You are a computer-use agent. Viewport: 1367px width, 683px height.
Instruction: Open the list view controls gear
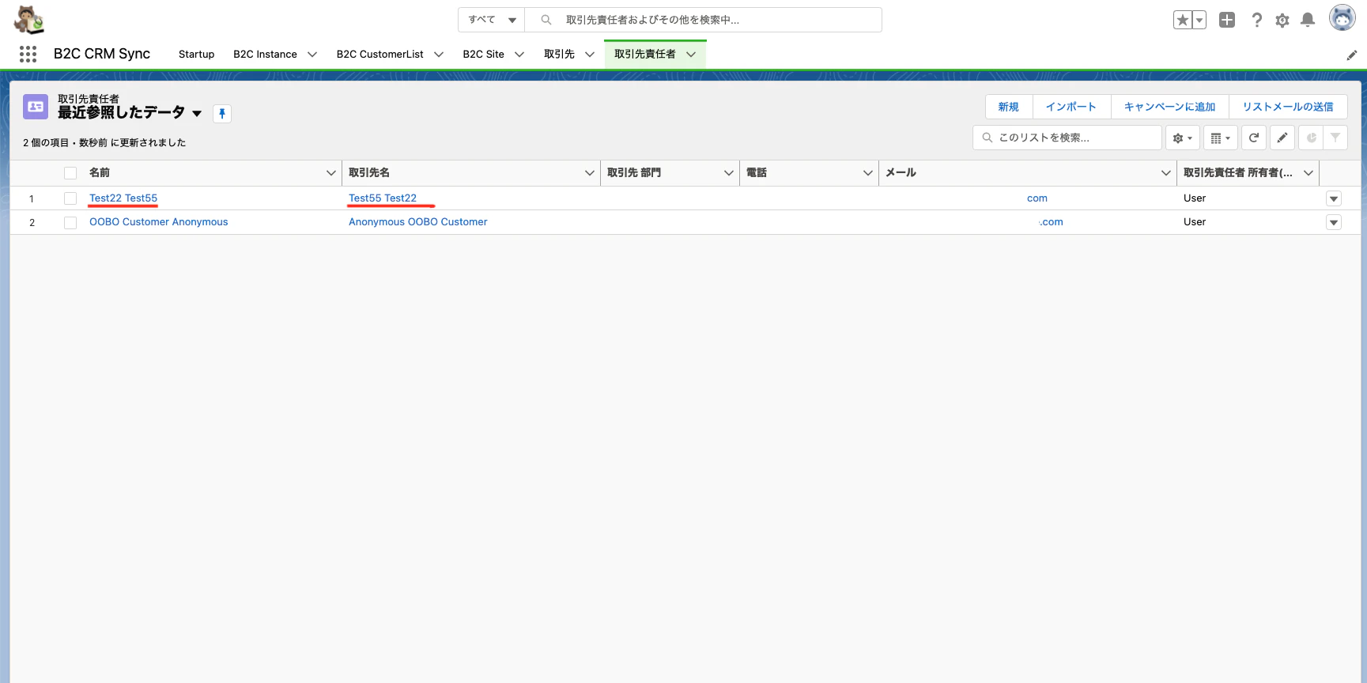click(1183, 138)
